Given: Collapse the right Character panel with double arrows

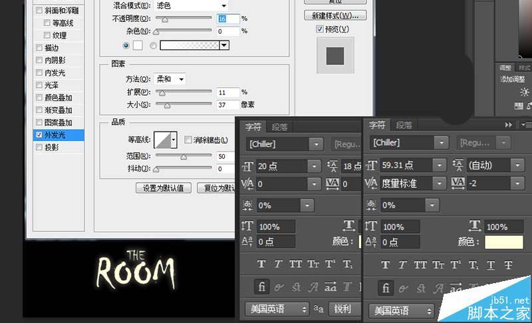Looking at the screenshot, I should point(508,125).
